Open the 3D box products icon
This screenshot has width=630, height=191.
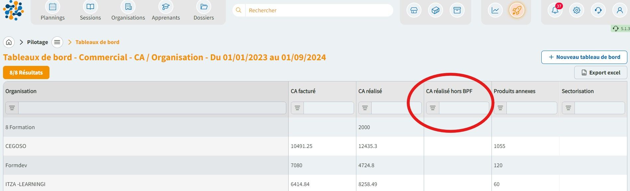[435, 11]
